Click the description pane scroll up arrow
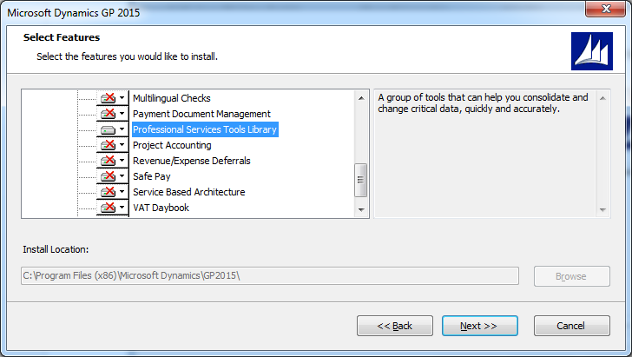Image resolution: width=632 pixels, height=357 pixels. 602,98
